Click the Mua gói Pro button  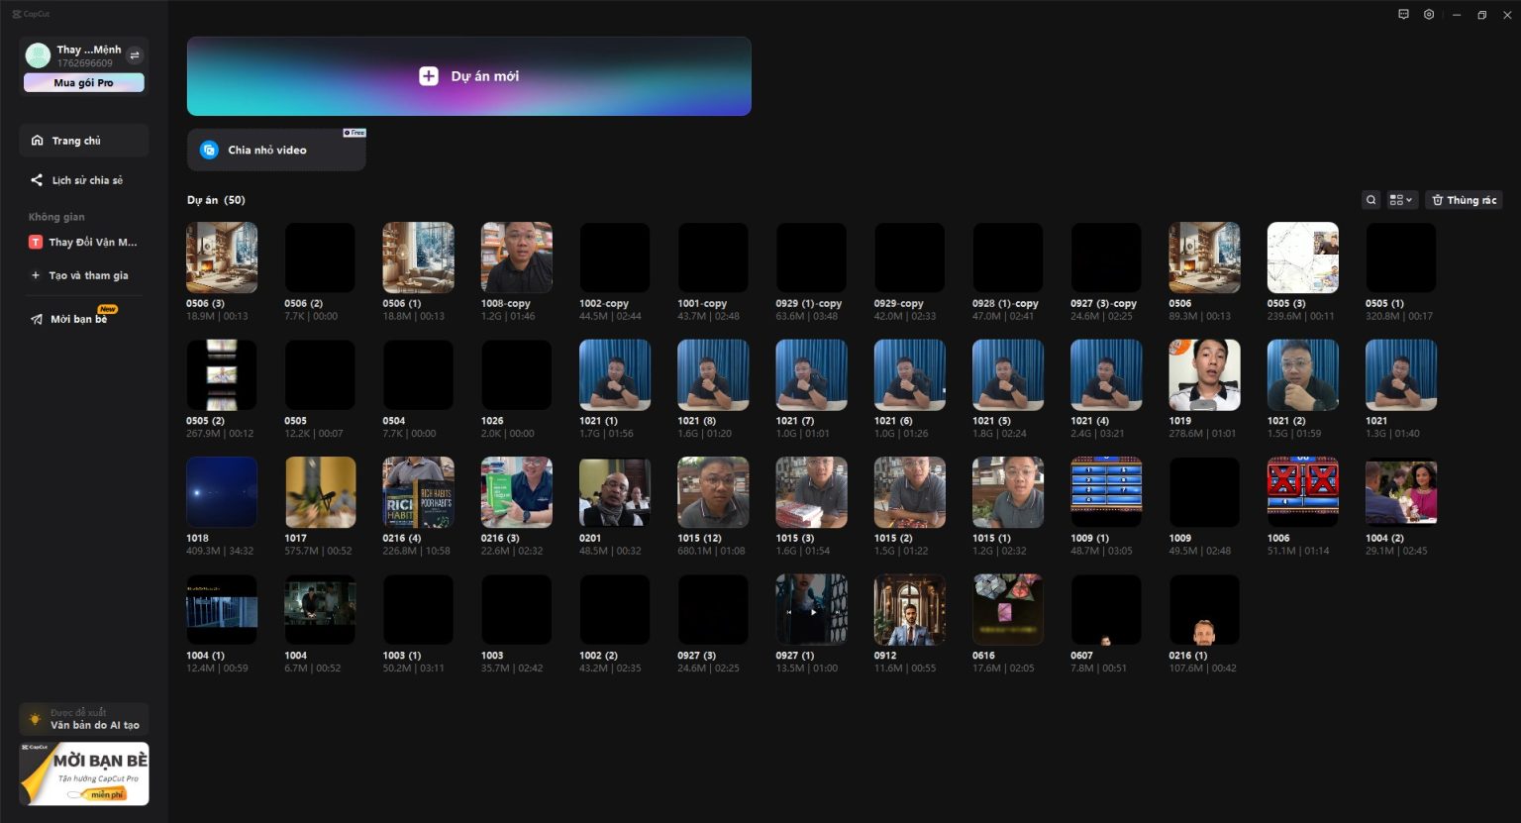[83, 83]
